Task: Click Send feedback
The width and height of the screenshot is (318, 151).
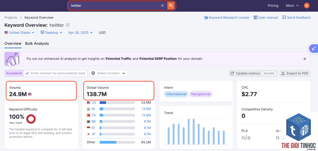Action: point(297,18)
